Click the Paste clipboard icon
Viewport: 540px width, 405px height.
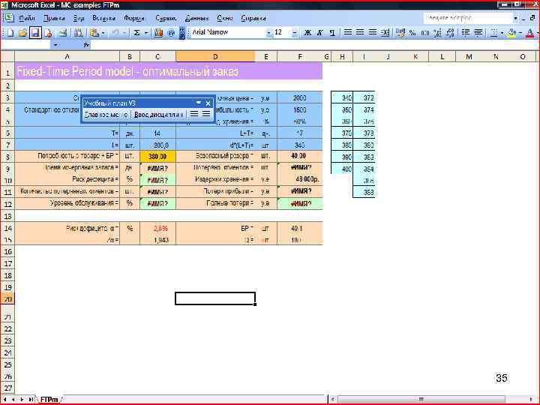(x=94, y=33)
